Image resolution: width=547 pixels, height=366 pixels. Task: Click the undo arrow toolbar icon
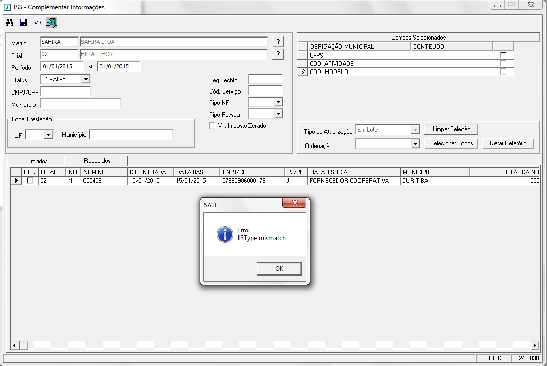37,23
